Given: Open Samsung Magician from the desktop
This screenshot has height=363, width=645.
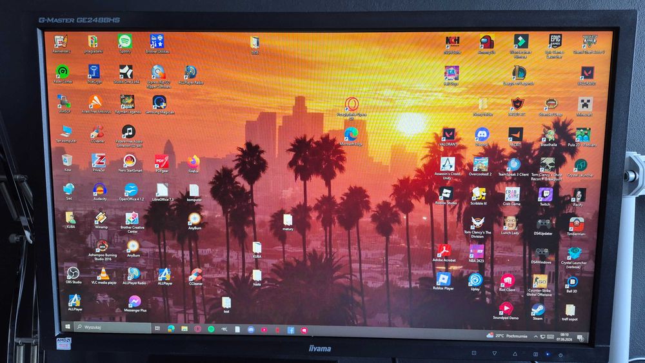Looking at the screenshot, I should (x=159, y=104).
